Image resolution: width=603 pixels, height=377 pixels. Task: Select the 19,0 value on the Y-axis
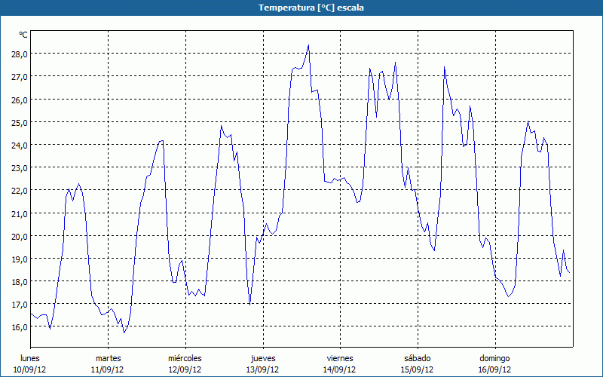click(x=19, y=259)
